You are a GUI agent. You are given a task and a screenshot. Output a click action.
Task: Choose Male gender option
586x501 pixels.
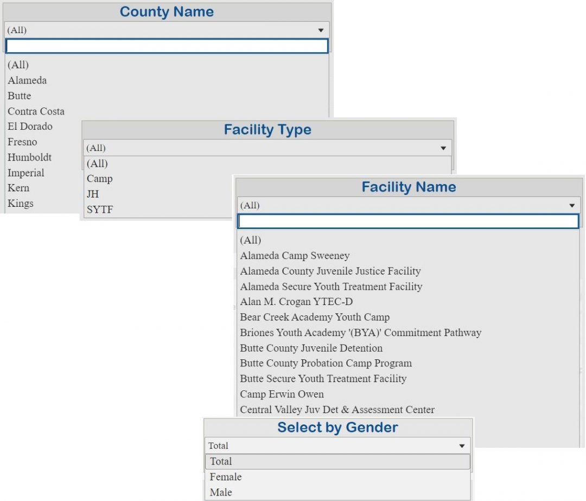point(221,492)
